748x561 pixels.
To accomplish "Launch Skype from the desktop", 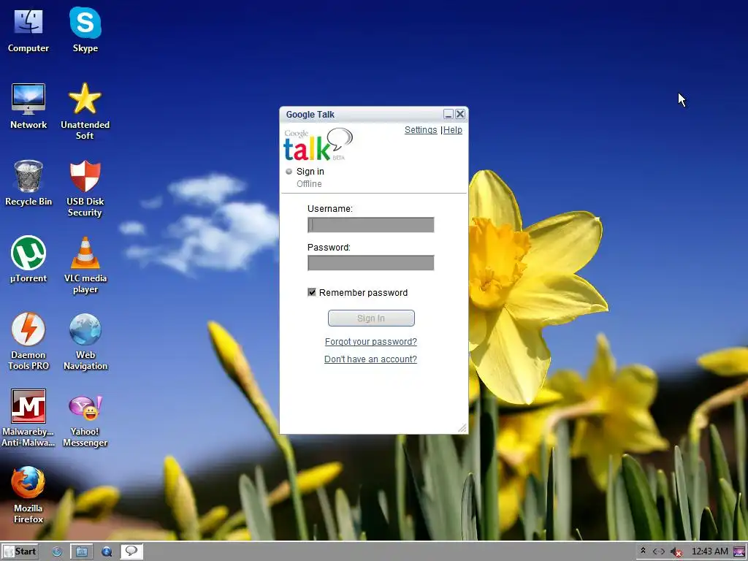I will tap(85, 29).
